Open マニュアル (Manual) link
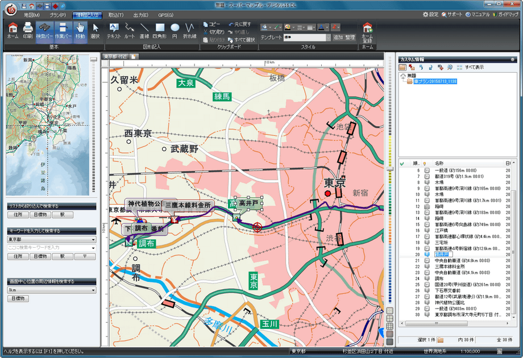Screen dimensions: 523x358 pos(478,14)
